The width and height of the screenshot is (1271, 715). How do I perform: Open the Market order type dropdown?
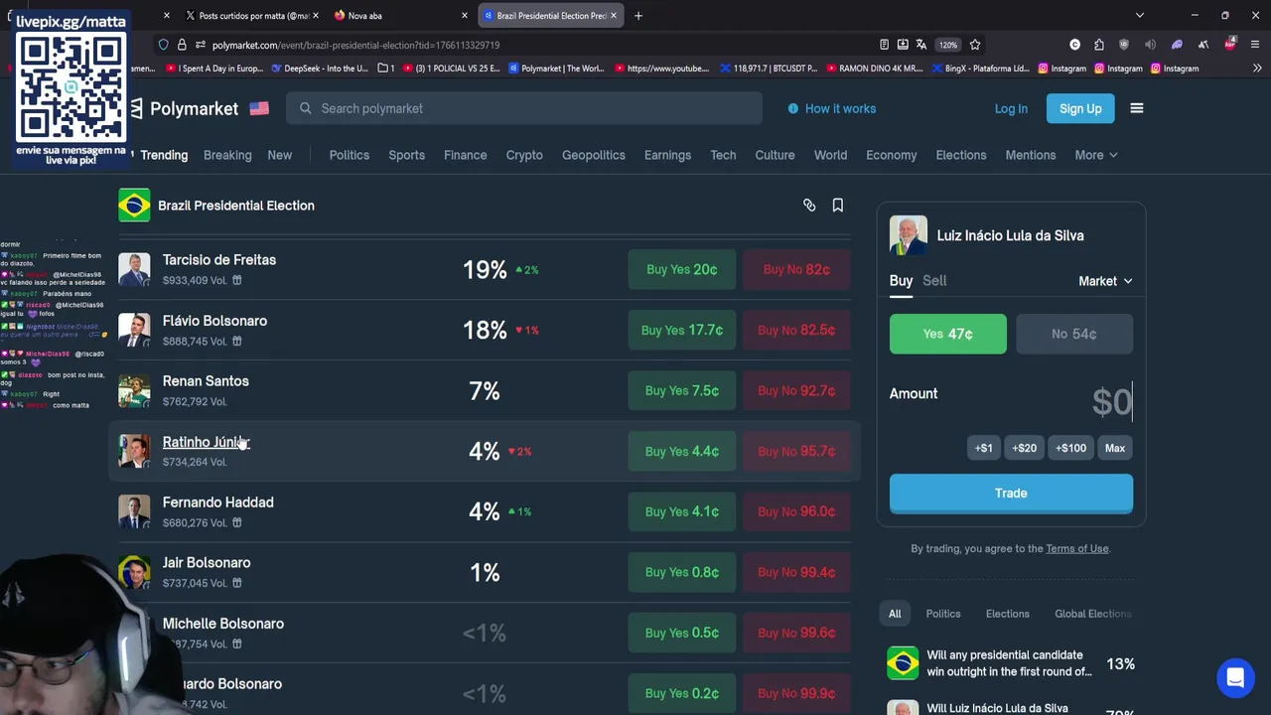click(1105, 281)
